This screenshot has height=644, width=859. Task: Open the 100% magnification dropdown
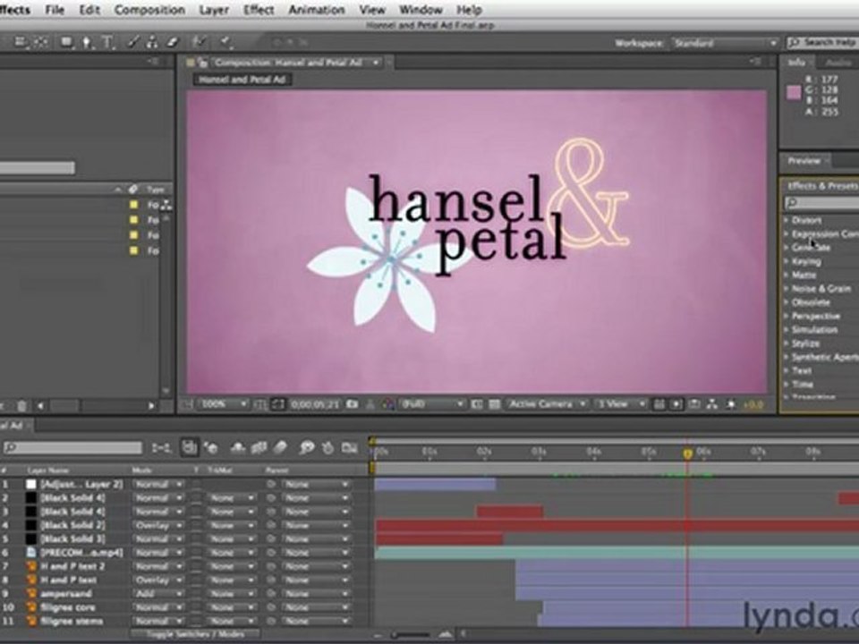coord(223,404)
